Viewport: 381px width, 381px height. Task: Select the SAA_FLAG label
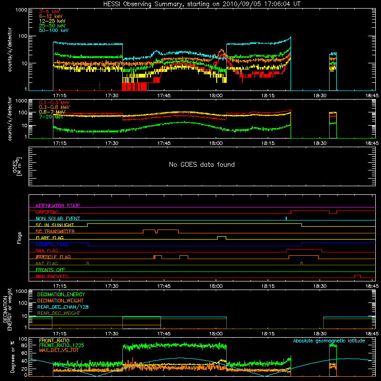(x=47, y=251)
